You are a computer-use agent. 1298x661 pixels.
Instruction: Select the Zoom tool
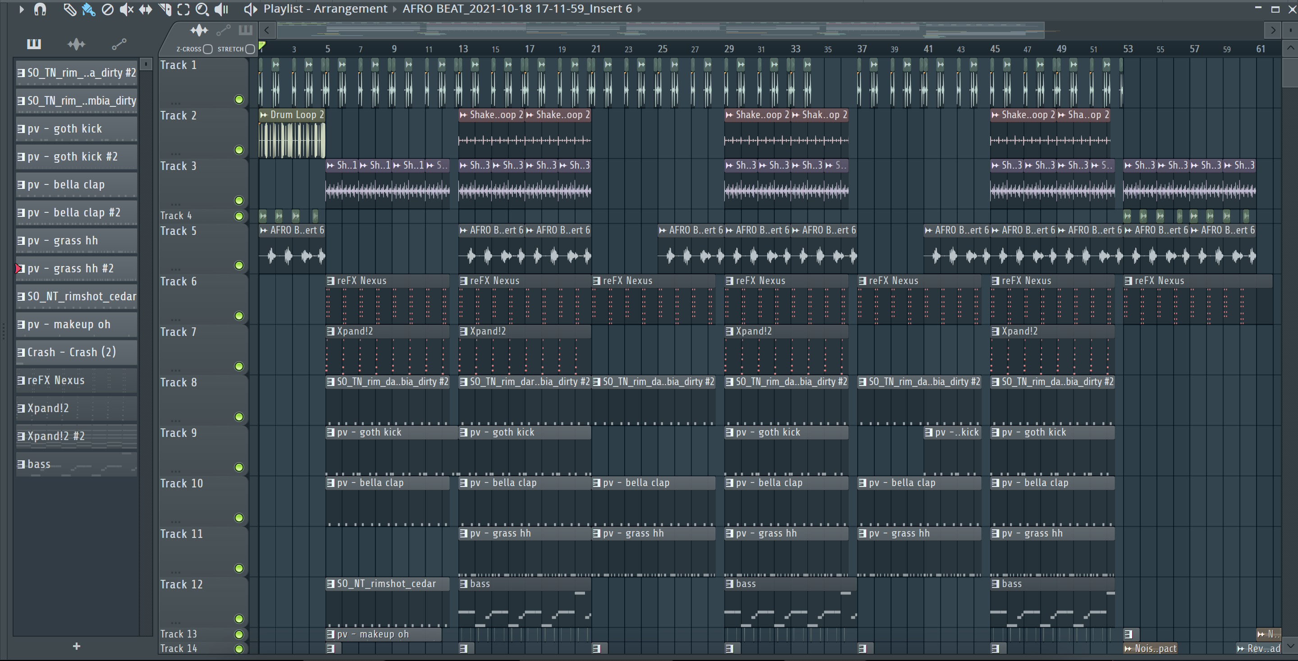click(202, 9)
